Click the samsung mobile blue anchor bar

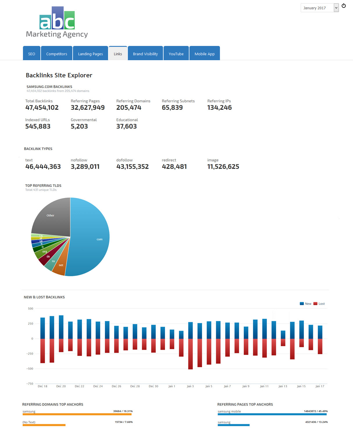[272, 414]
